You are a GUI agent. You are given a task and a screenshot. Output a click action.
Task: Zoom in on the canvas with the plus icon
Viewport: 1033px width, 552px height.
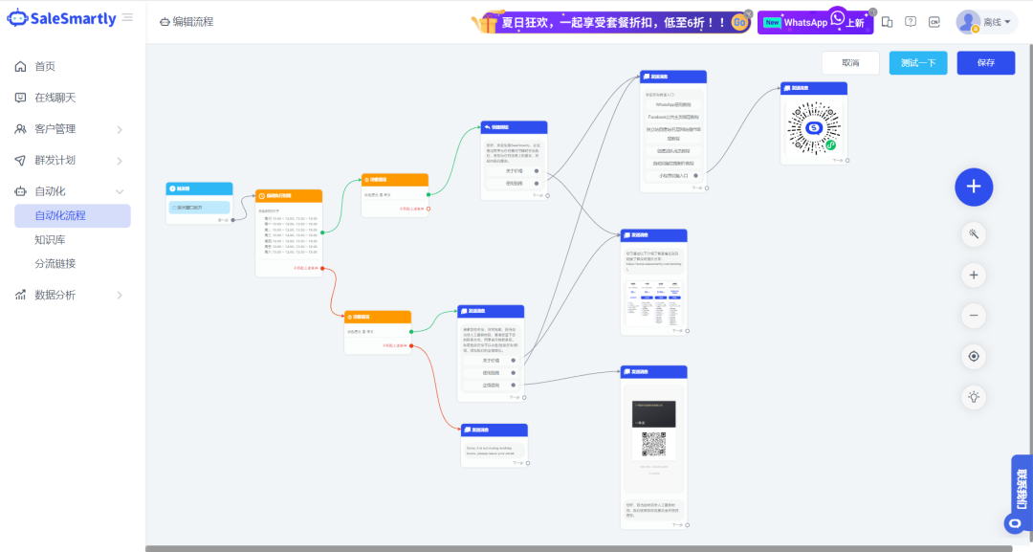click(973, 275)
